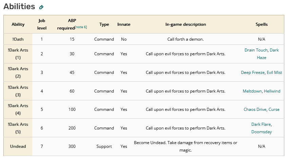Click the In-game description column header

tap(186, 24)
